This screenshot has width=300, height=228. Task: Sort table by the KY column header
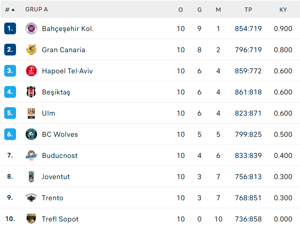click(283, 10)
